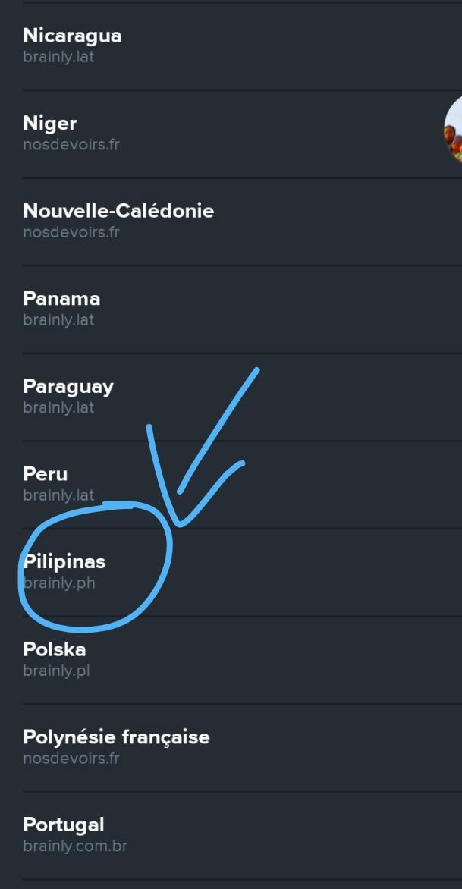462x889 pixels.
Task: Click nosdevoirs.fr under Niger
Action: point(71,144)
